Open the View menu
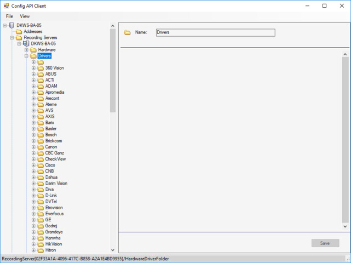 (25, 16)
